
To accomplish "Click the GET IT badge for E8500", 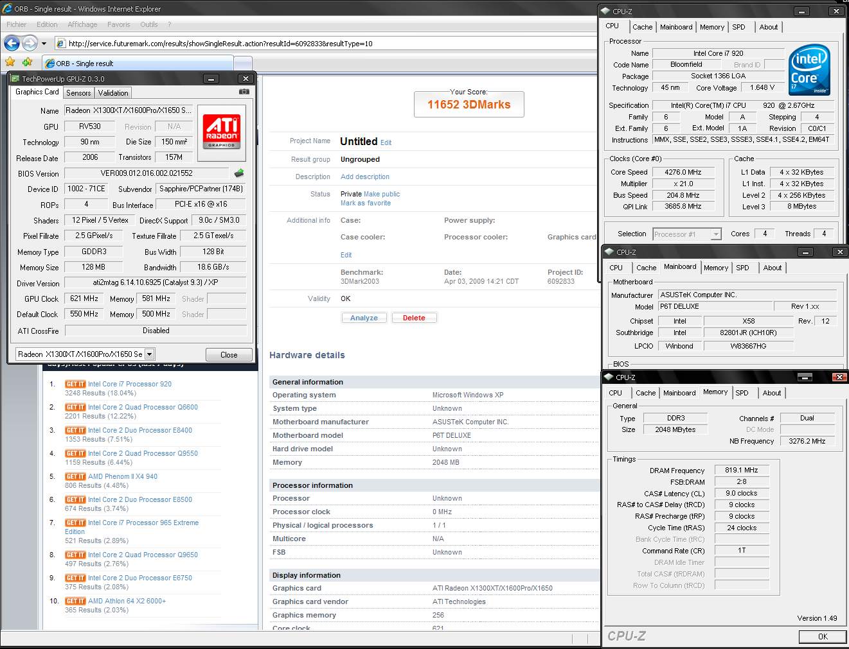I will tap(75, 499).
